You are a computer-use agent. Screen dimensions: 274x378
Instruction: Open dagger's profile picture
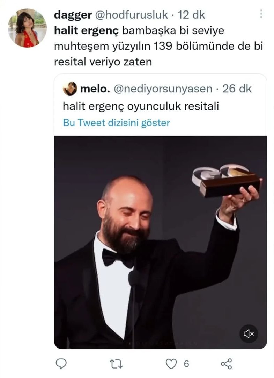[27, 28]
